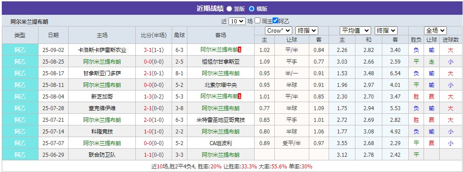Click 走 handicap result in 25-08-25 row

coord(432,62)
